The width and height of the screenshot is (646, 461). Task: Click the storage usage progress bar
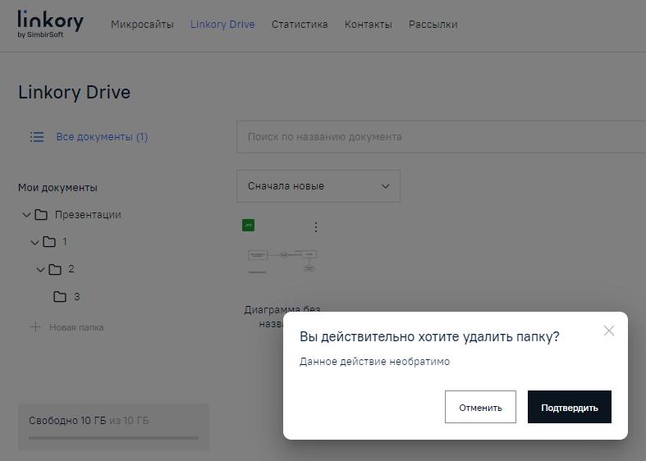[113, 438]
